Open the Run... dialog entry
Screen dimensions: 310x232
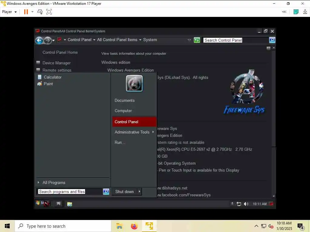pos(120,143)
